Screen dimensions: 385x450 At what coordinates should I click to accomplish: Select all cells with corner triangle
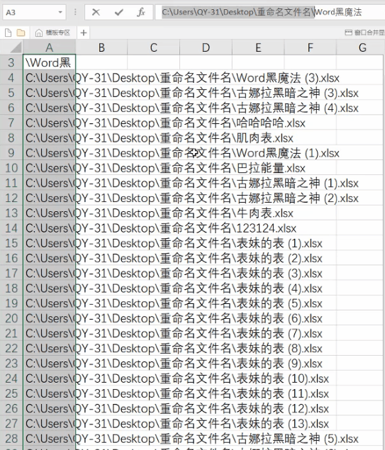point(15,47)
